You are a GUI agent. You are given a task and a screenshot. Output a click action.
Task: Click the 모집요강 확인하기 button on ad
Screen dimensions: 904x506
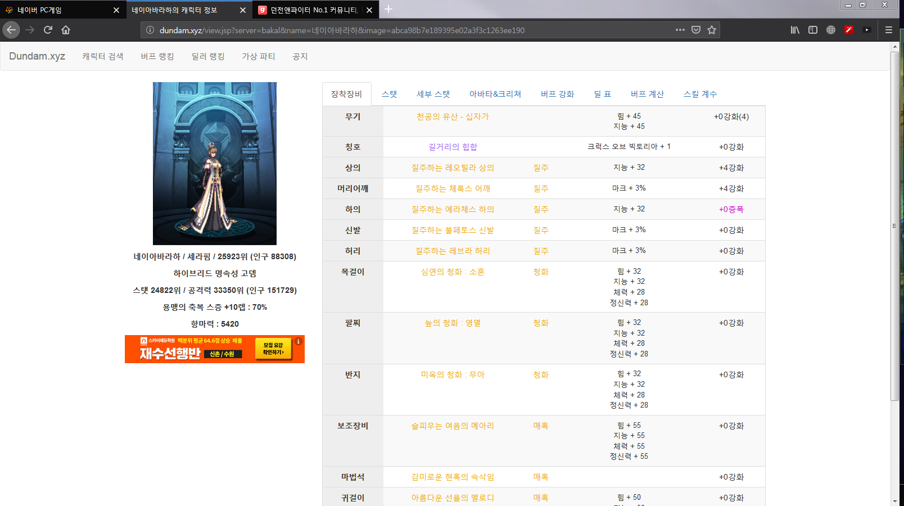(x=273, y=349)
